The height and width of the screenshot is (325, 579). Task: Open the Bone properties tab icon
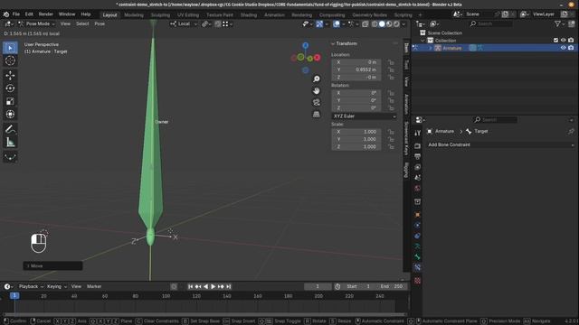click(x=417, y=256)
